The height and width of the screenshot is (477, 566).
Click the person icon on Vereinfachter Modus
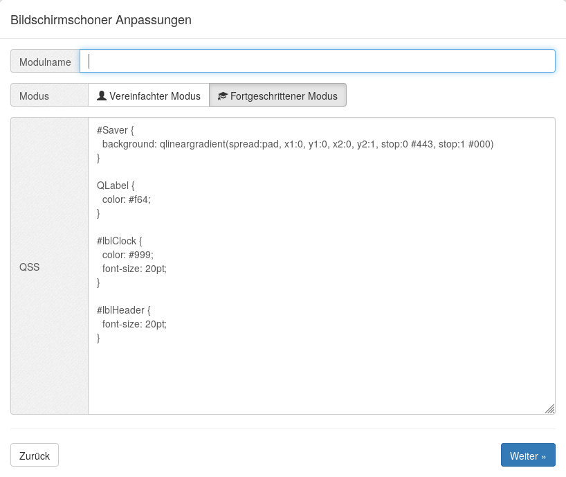click(x=101, y=95)
